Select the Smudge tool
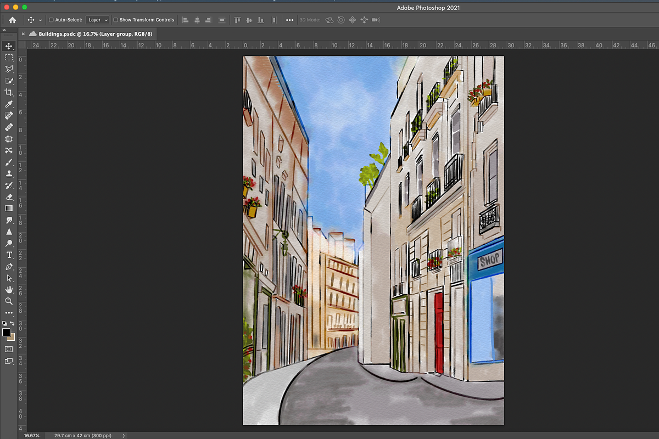This screenshot has width=659, height=439. 9,220
